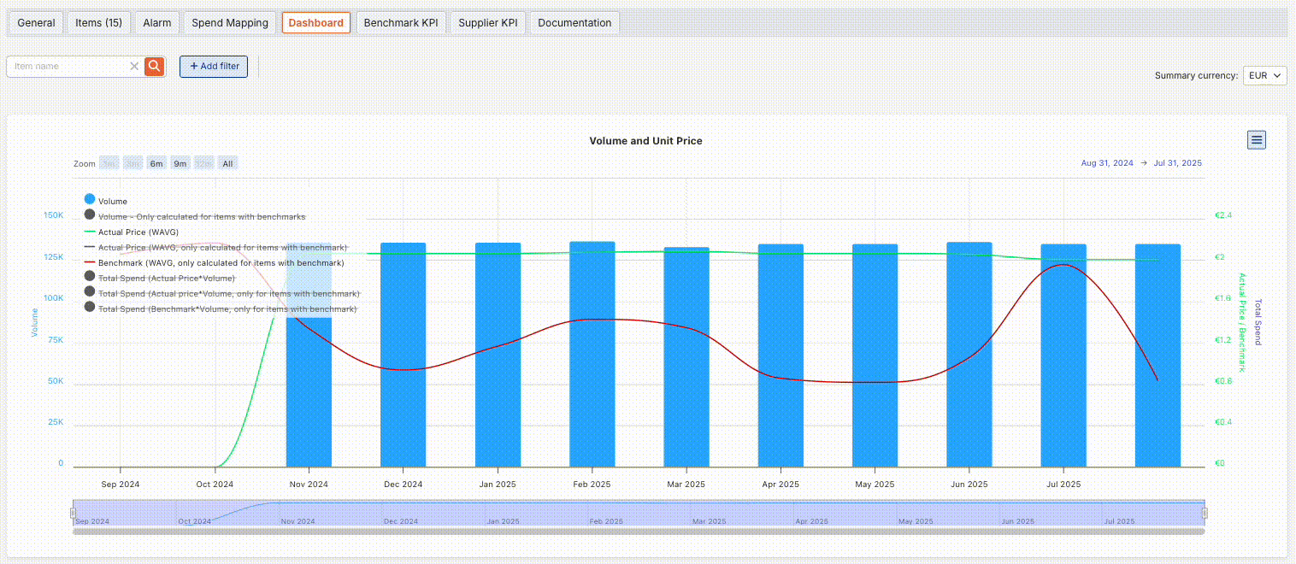This screenshot has height=564, width=1296.
Task: Focus the Item name input field
Action: coord(68,67)
